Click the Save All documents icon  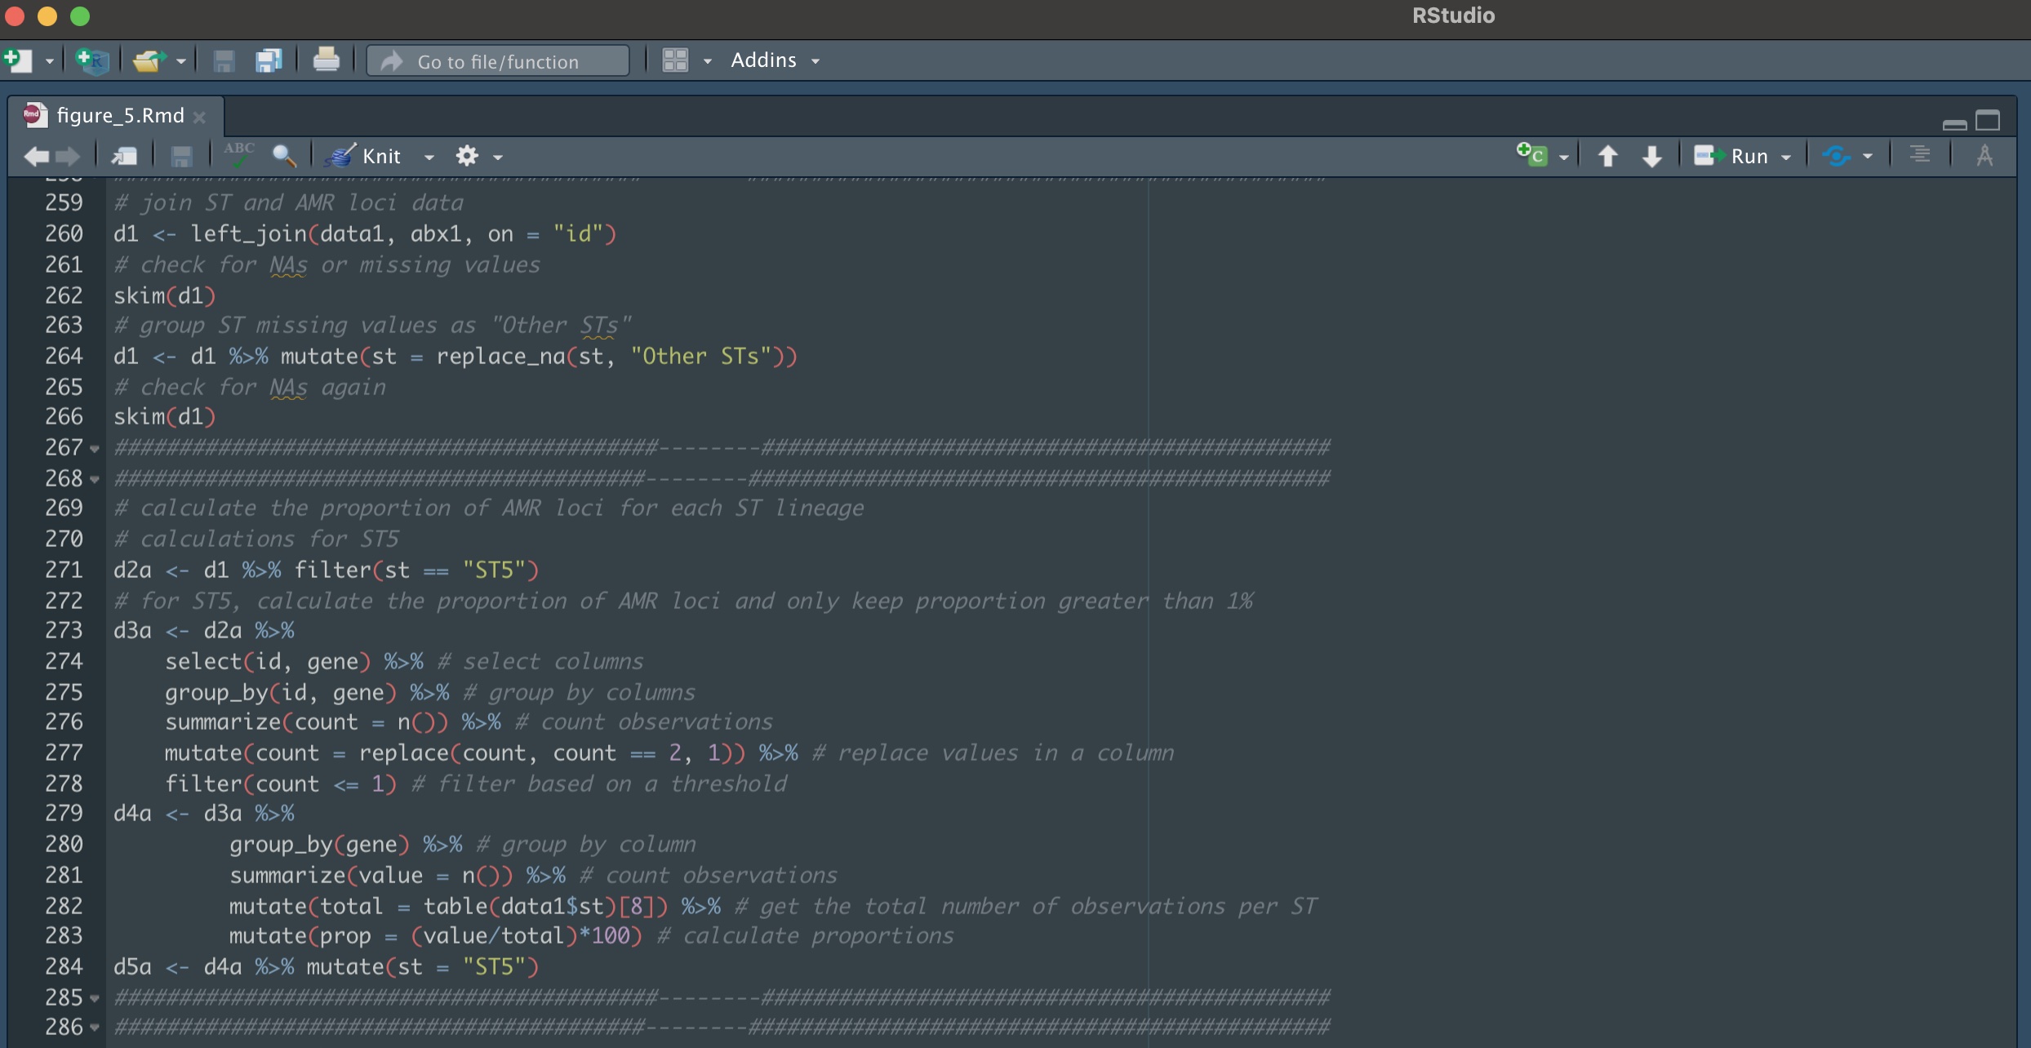[269, 60]
